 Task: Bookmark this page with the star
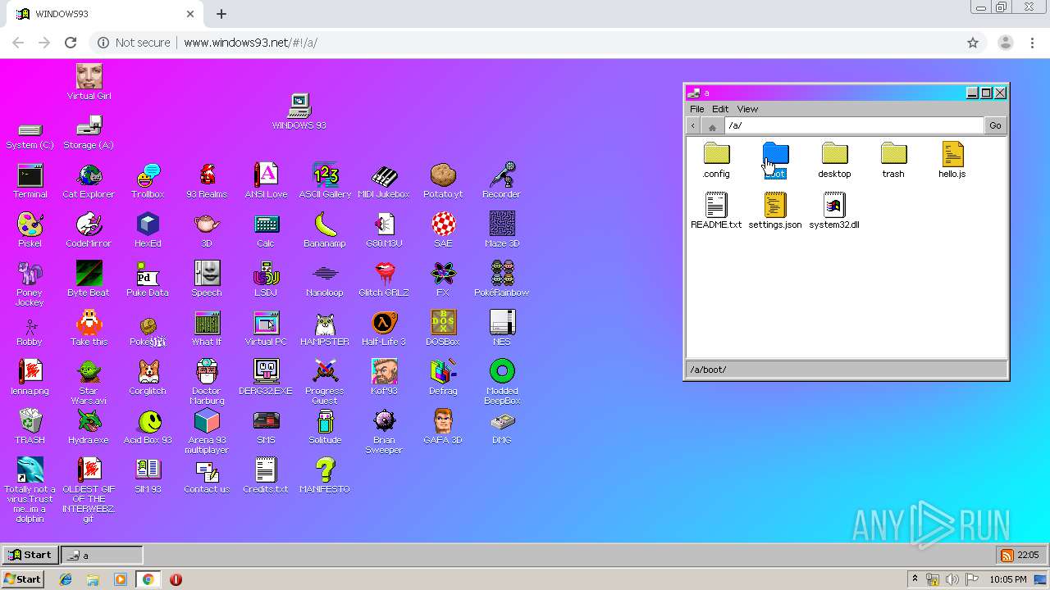pyautogui.click(x=973, y=43)
